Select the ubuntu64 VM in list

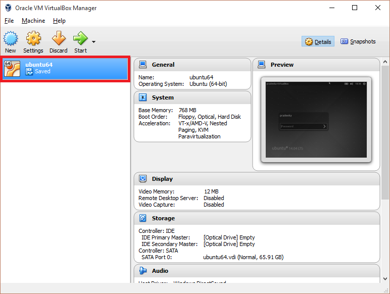tap(65, 68)
